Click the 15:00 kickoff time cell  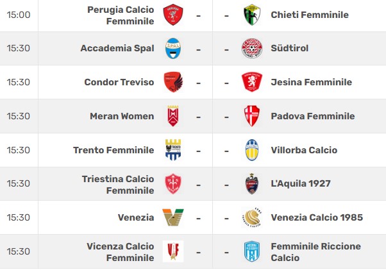coord(19,15)
